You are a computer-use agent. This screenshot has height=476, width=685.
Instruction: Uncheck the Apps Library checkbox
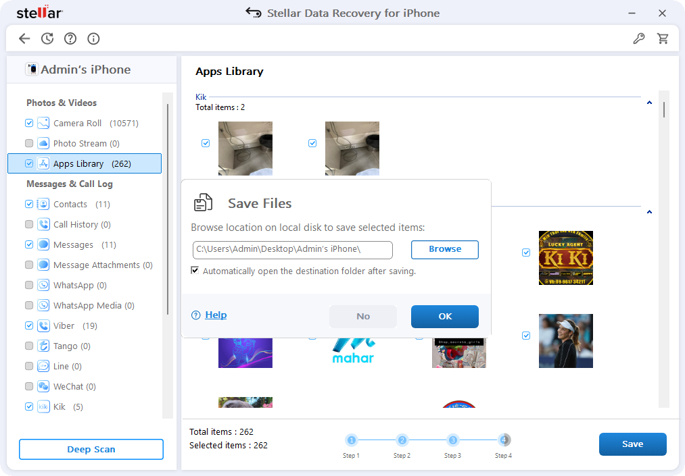(x=29, y=163)
